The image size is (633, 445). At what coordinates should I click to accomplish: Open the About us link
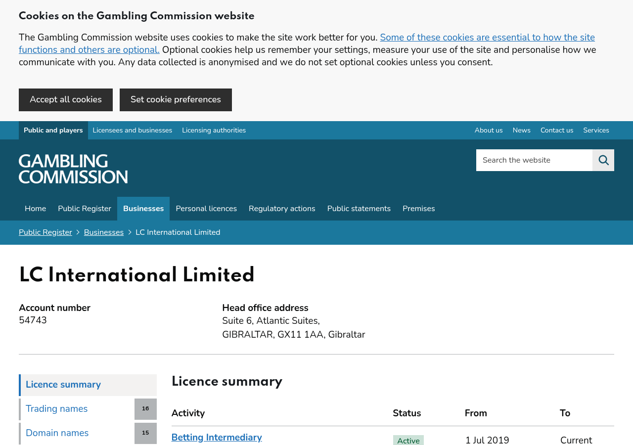point(489,131)
